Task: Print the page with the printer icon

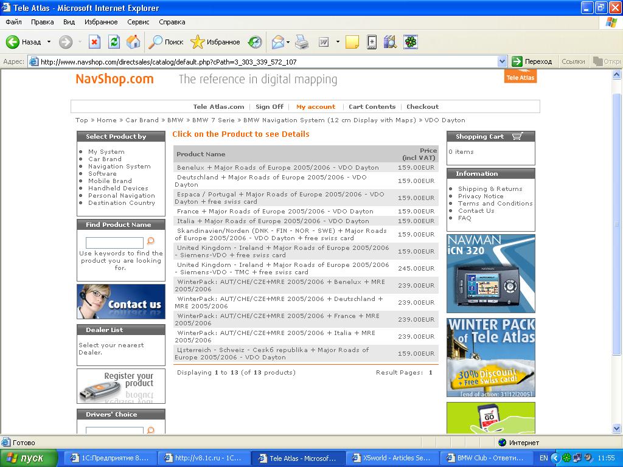Action: pyautogui.click(x=302, y=42)
